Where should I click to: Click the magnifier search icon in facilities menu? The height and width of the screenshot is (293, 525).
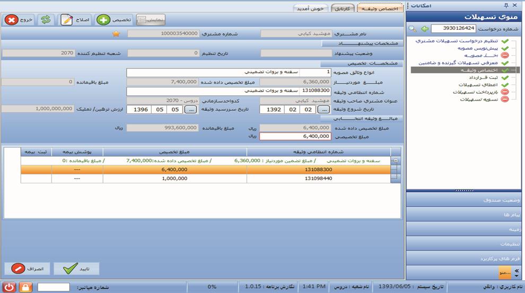(x=412, y=29)
